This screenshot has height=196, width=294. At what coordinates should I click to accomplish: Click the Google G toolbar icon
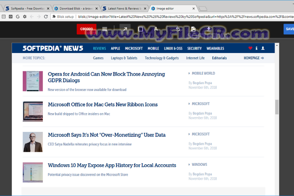click(x=18, y=16)
